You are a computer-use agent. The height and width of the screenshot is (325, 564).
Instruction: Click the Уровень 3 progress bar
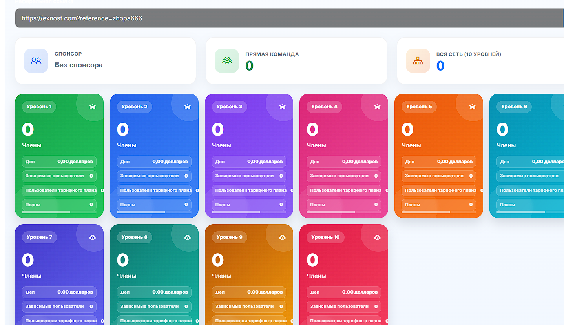249,212
